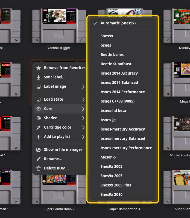Select the bsnes-hd beta core
Viewport: 190px width, 218px height.
[122, 111]
